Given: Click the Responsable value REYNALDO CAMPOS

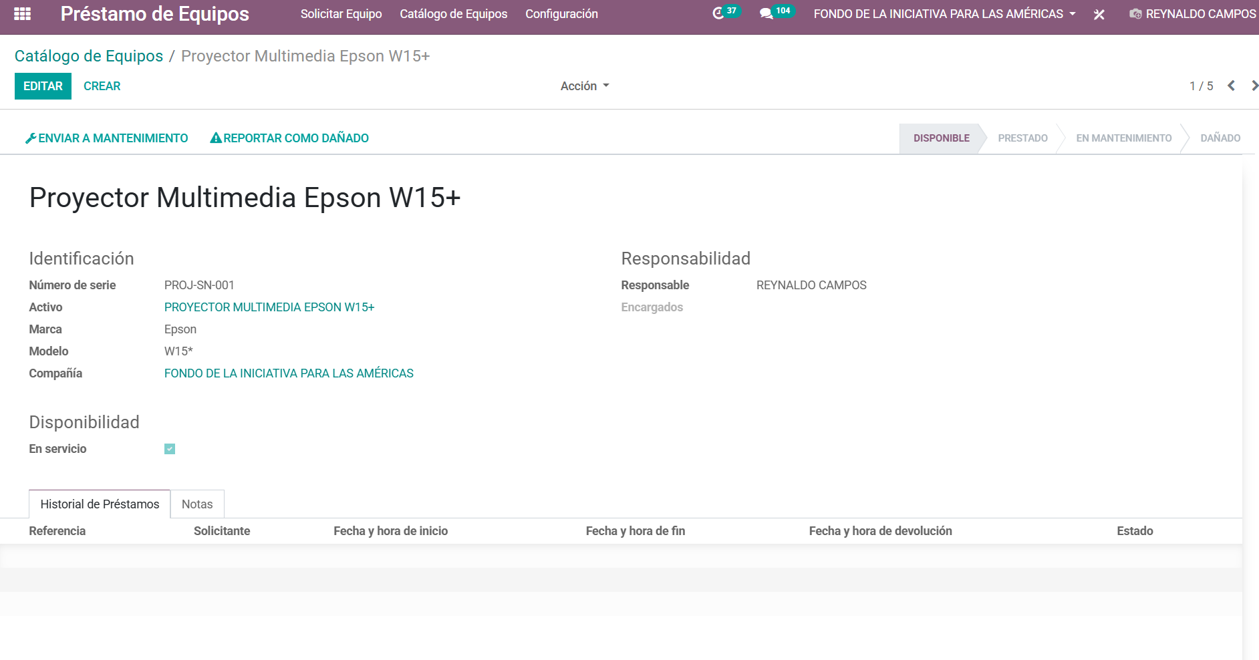Looking at the screenshot, I should (x=811, y=285).
